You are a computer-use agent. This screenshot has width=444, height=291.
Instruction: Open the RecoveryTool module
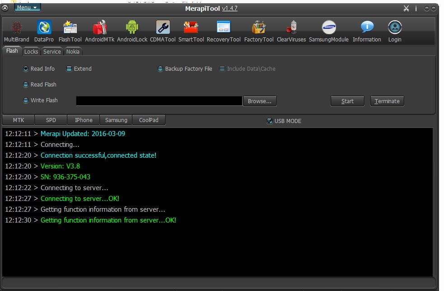tap(224, 31)
